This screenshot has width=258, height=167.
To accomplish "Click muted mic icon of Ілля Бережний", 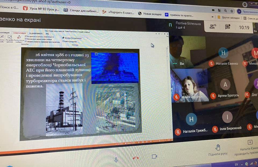I will [x=215, y=129].
